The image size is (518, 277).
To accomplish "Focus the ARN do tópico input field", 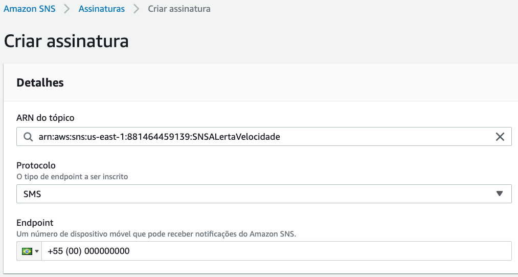I will (264, 137).
